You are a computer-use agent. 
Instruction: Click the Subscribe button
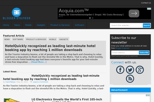tap(144, 53)
